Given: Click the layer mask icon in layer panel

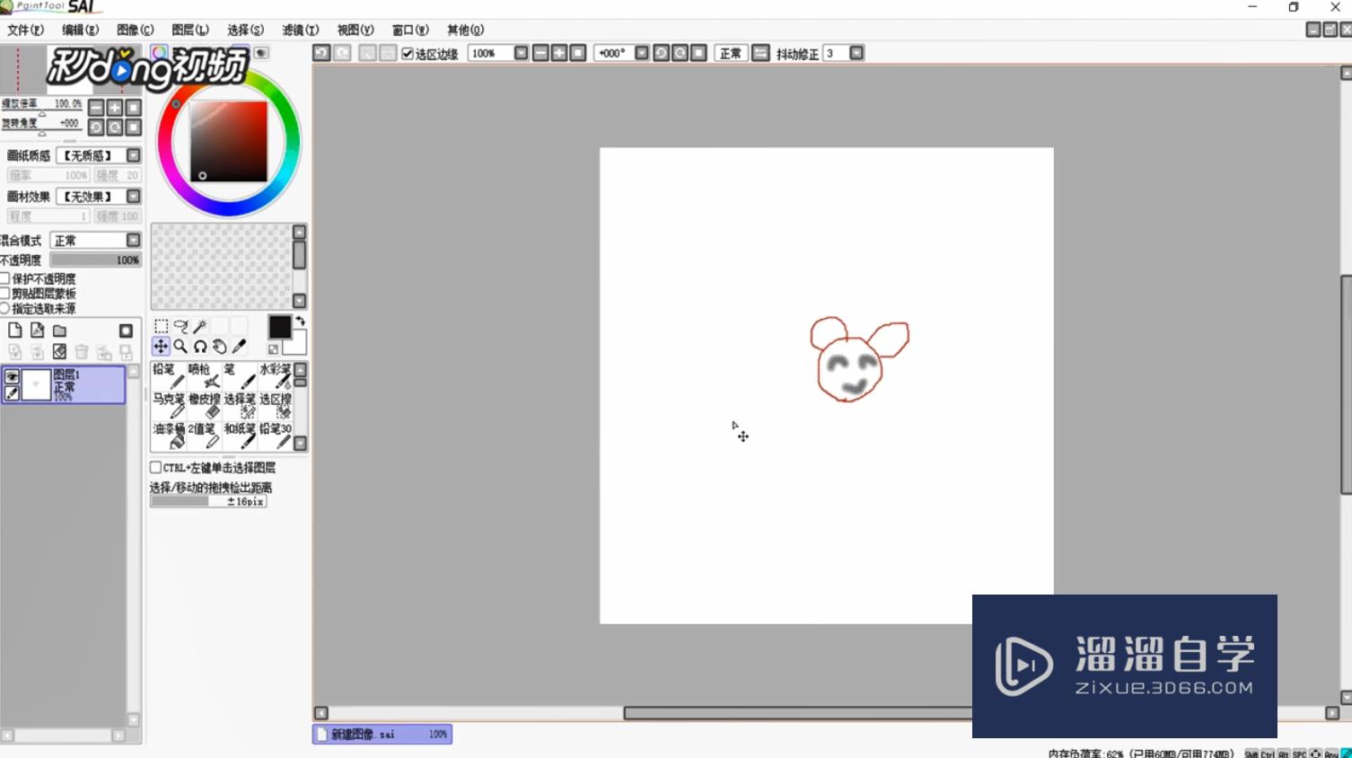Looking at the screenshot, I should (x=126, y=331).
